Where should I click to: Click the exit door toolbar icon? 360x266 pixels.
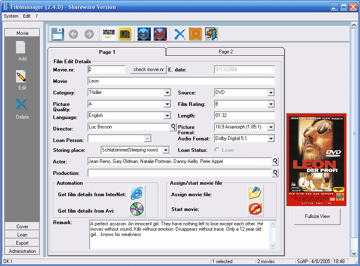212,34
